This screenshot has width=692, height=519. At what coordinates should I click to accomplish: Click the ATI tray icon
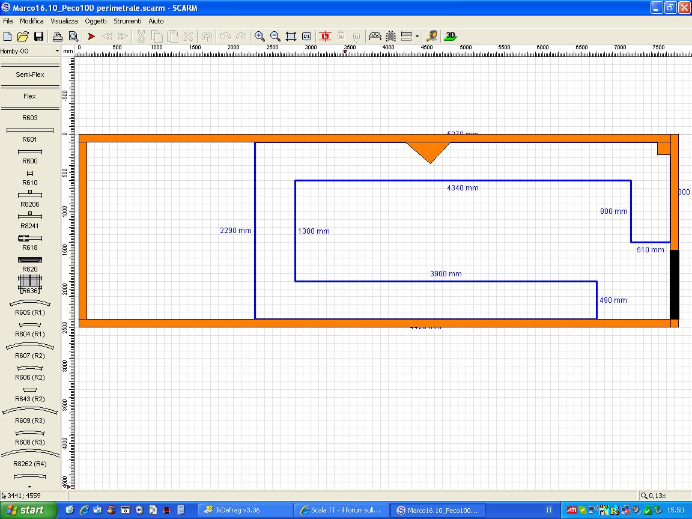point(571,510)
